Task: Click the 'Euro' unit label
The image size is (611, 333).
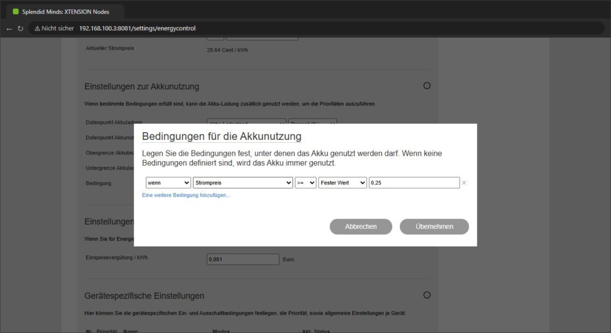Action: pos(288,260)
